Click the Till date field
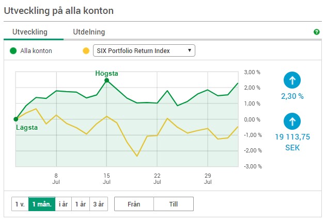 pos(174,204)
